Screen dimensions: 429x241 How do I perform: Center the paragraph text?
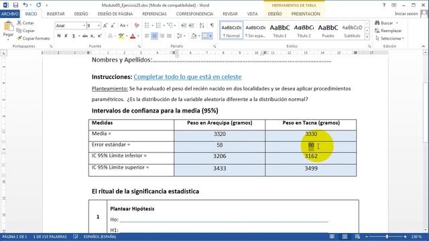(x=154, y=35)
